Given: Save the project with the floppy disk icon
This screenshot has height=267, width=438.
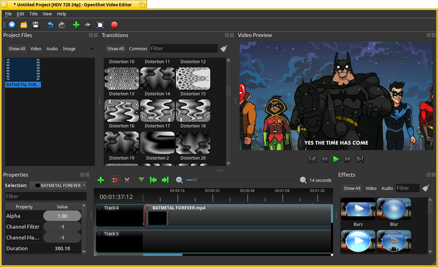Looking at the screenshot, I should [36, 25].
